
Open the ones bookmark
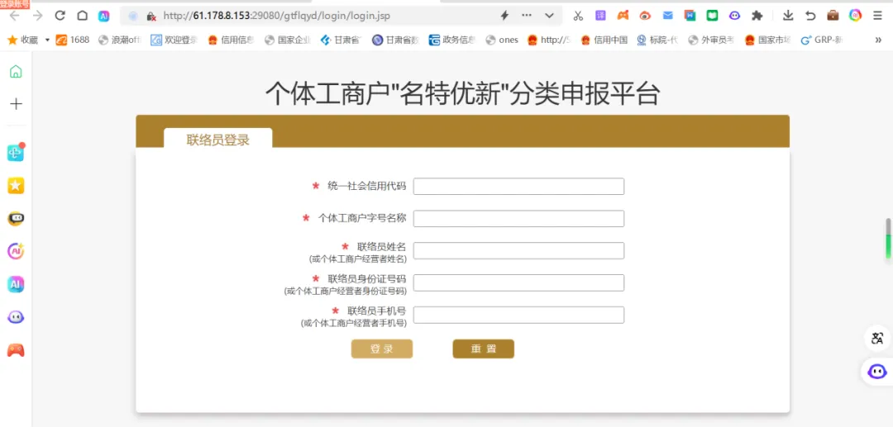coord(503,40)
